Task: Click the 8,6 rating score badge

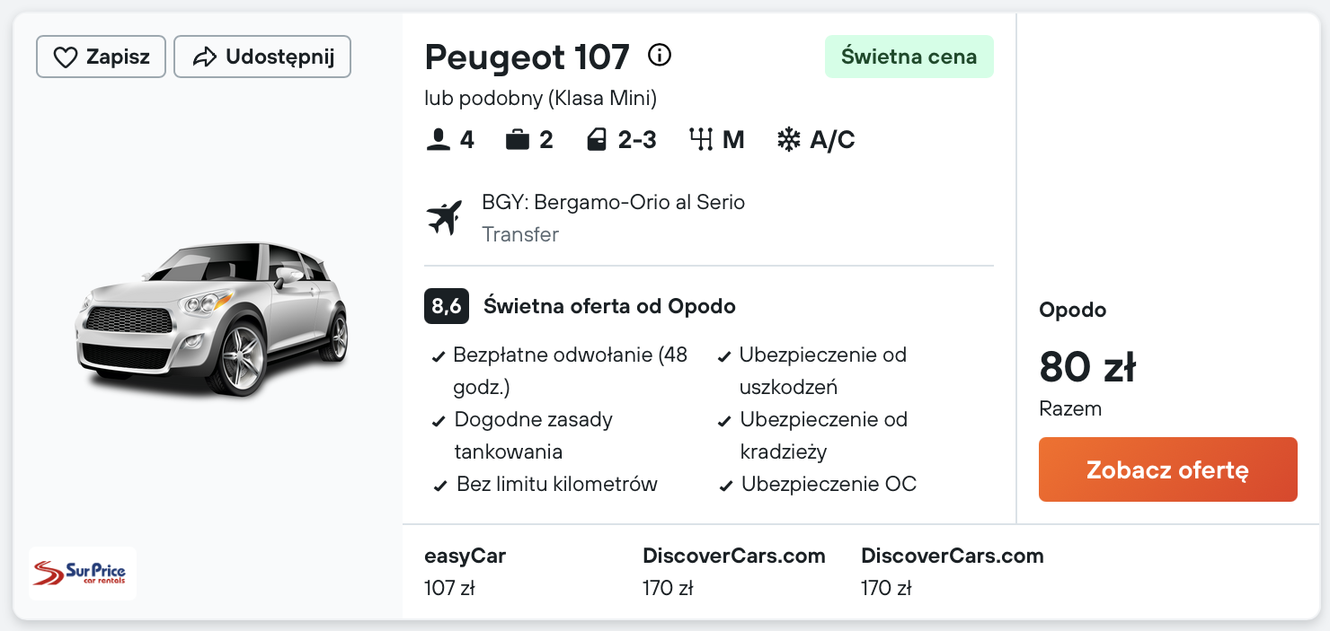Action: (446, 306)
